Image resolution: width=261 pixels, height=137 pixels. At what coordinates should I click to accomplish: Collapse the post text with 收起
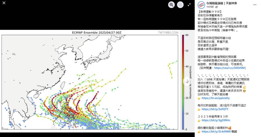pos(234,131)
